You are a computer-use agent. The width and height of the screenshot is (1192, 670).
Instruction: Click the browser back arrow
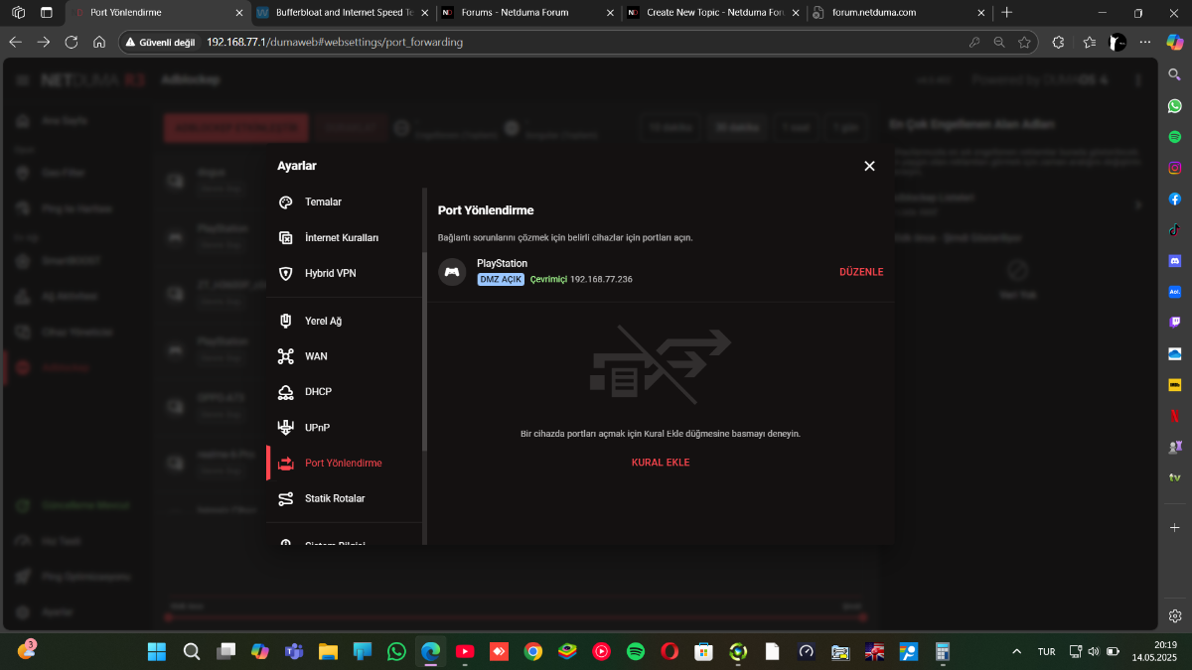[x=15, y=43]
